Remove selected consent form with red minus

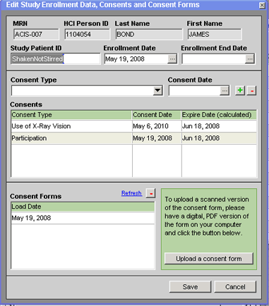(150, 193)
